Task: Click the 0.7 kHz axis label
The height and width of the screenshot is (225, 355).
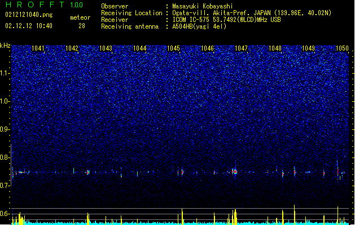Action: coord(5,186)
